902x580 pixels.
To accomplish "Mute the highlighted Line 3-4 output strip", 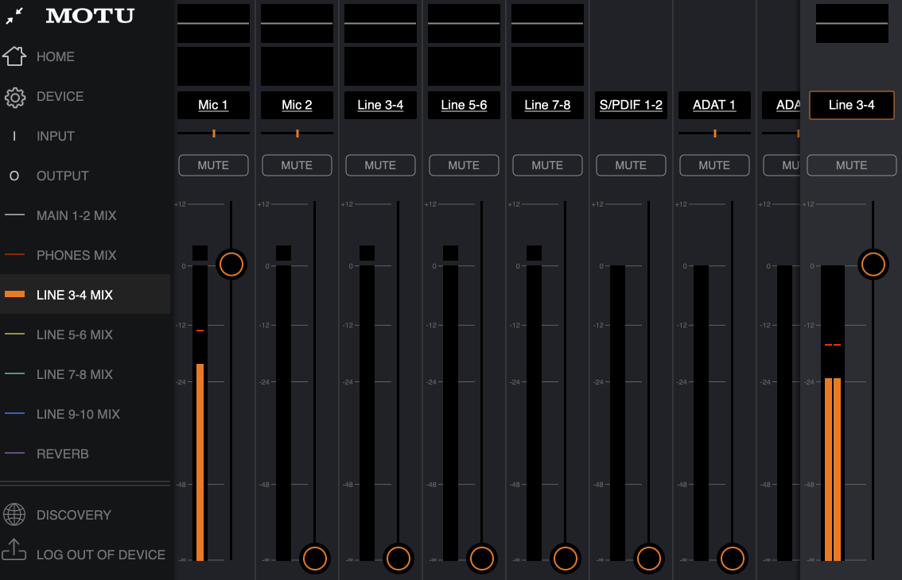I will coord(851,165).
